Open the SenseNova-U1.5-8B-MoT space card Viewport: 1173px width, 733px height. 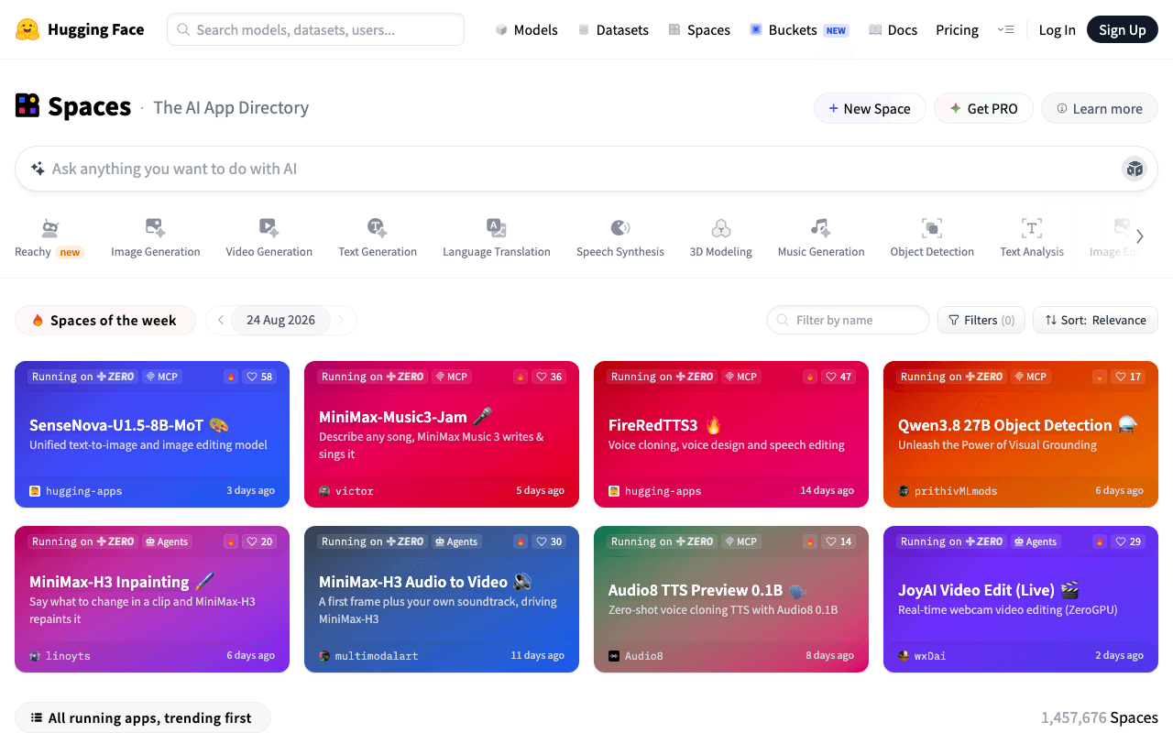click(152, 434)
